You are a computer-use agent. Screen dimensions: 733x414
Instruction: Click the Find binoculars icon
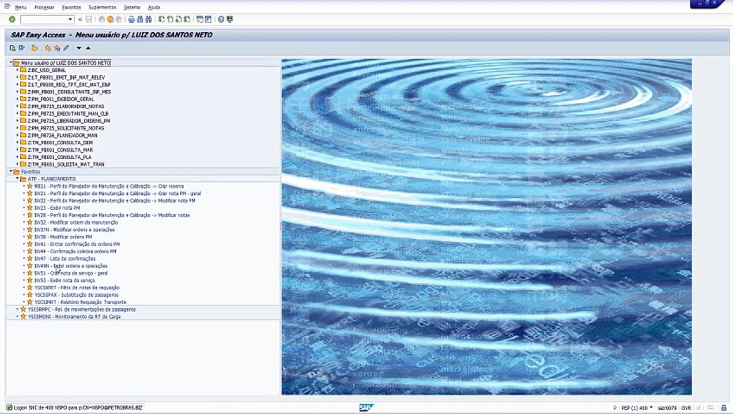click(140, 20)
